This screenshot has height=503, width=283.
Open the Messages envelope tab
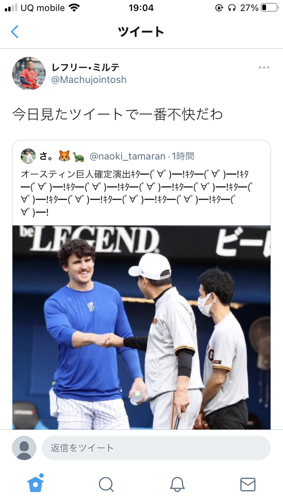point(248,484)
